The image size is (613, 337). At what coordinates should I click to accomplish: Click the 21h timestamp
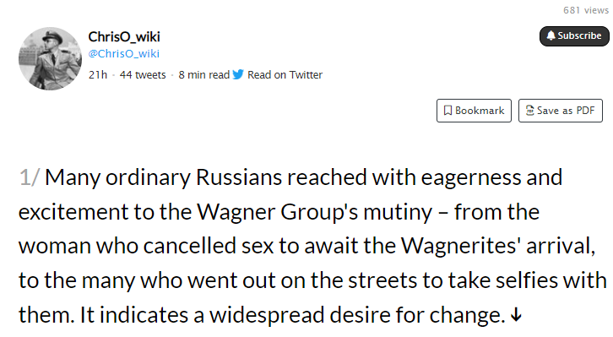(x=98, y=74)
